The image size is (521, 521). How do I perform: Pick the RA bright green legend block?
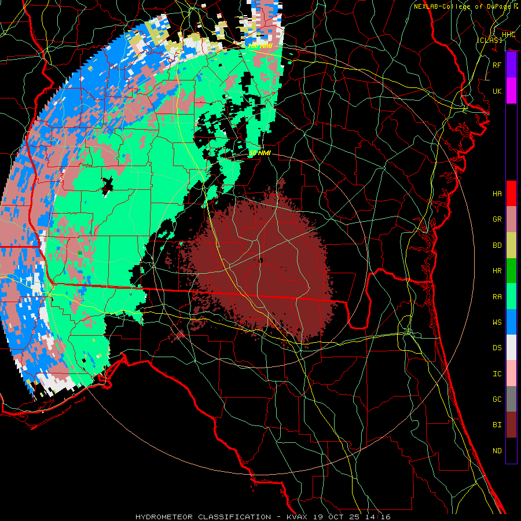pyautogui.click(x=511, y=296)
